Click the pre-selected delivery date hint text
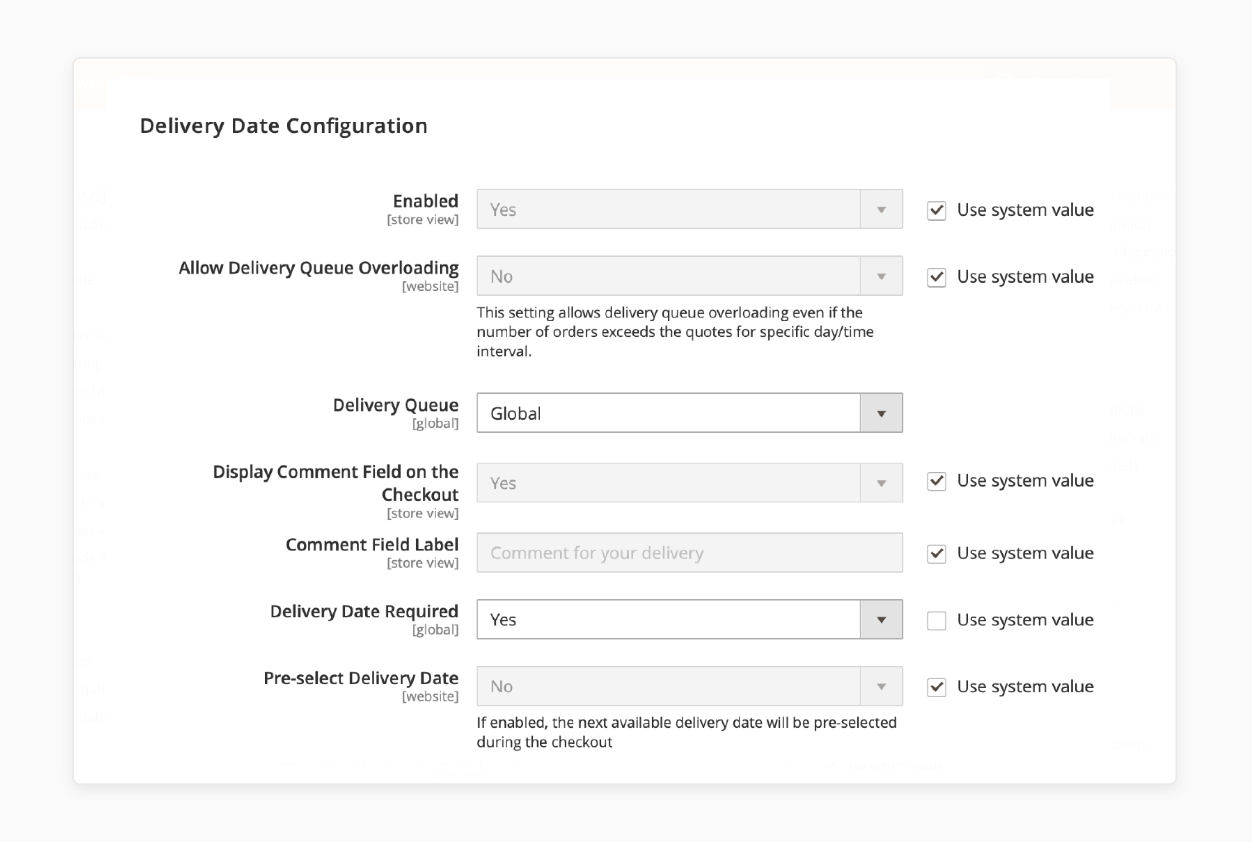Screen dimensions: 1252x842 [x=686, y=732]
